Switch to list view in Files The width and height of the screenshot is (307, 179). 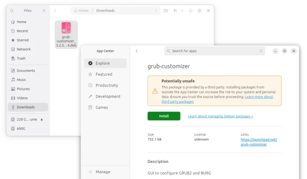[175, 11]
